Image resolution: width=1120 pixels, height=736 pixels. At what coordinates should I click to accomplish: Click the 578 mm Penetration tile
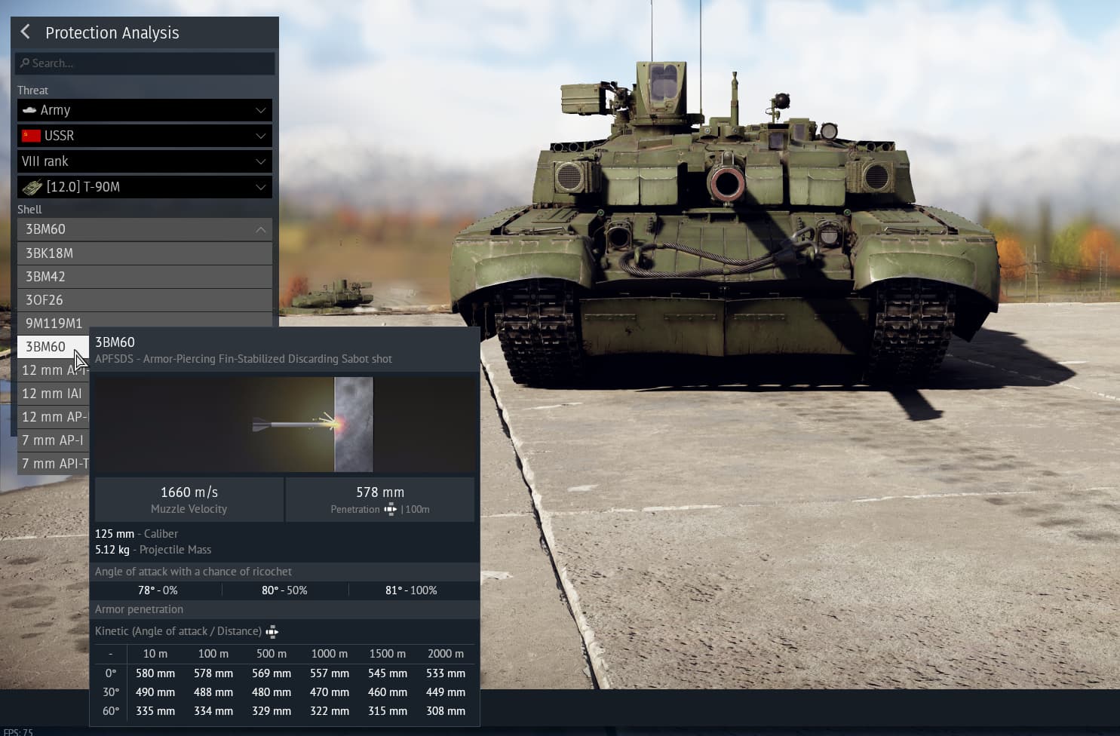(380, 499)
